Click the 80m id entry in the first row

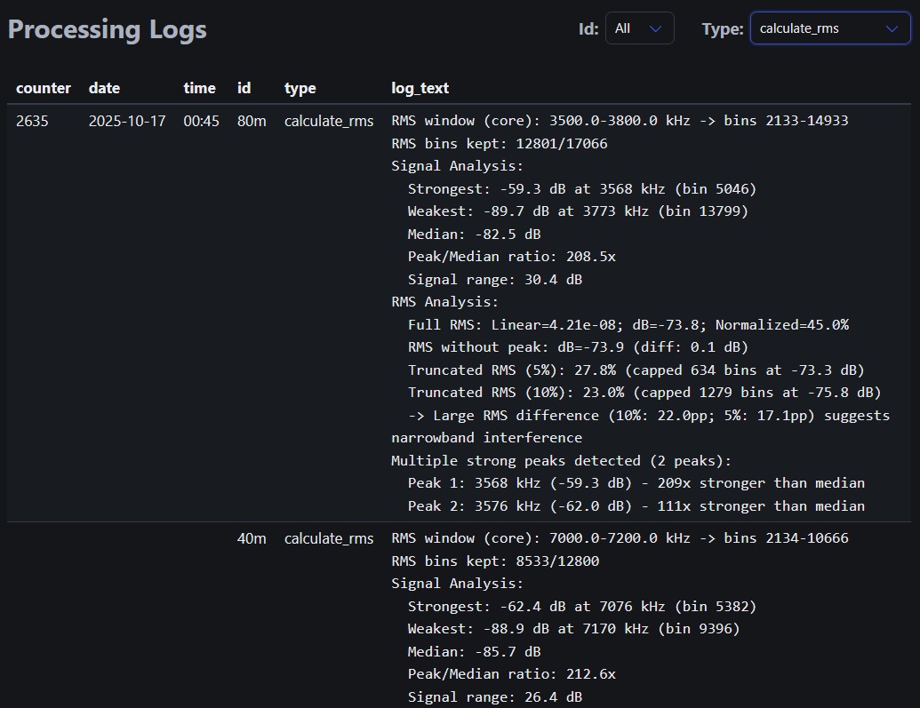point(251,121)
